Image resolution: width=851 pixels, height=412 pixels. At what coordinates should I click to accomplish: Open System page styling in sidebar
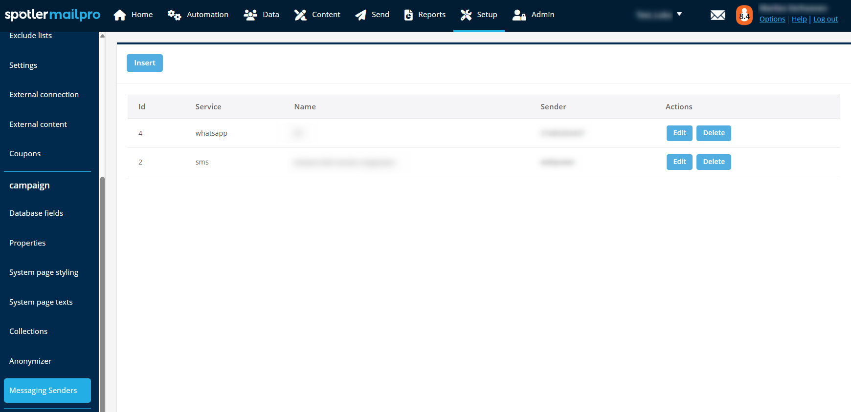[x=44, y=272]
